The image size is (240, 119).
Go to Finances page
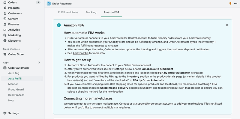(x=14, y=24)
